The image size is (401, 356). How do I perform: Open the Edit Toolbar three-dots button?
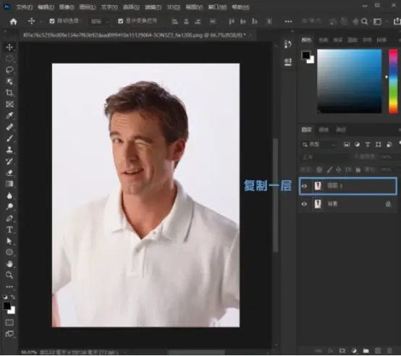9,287
